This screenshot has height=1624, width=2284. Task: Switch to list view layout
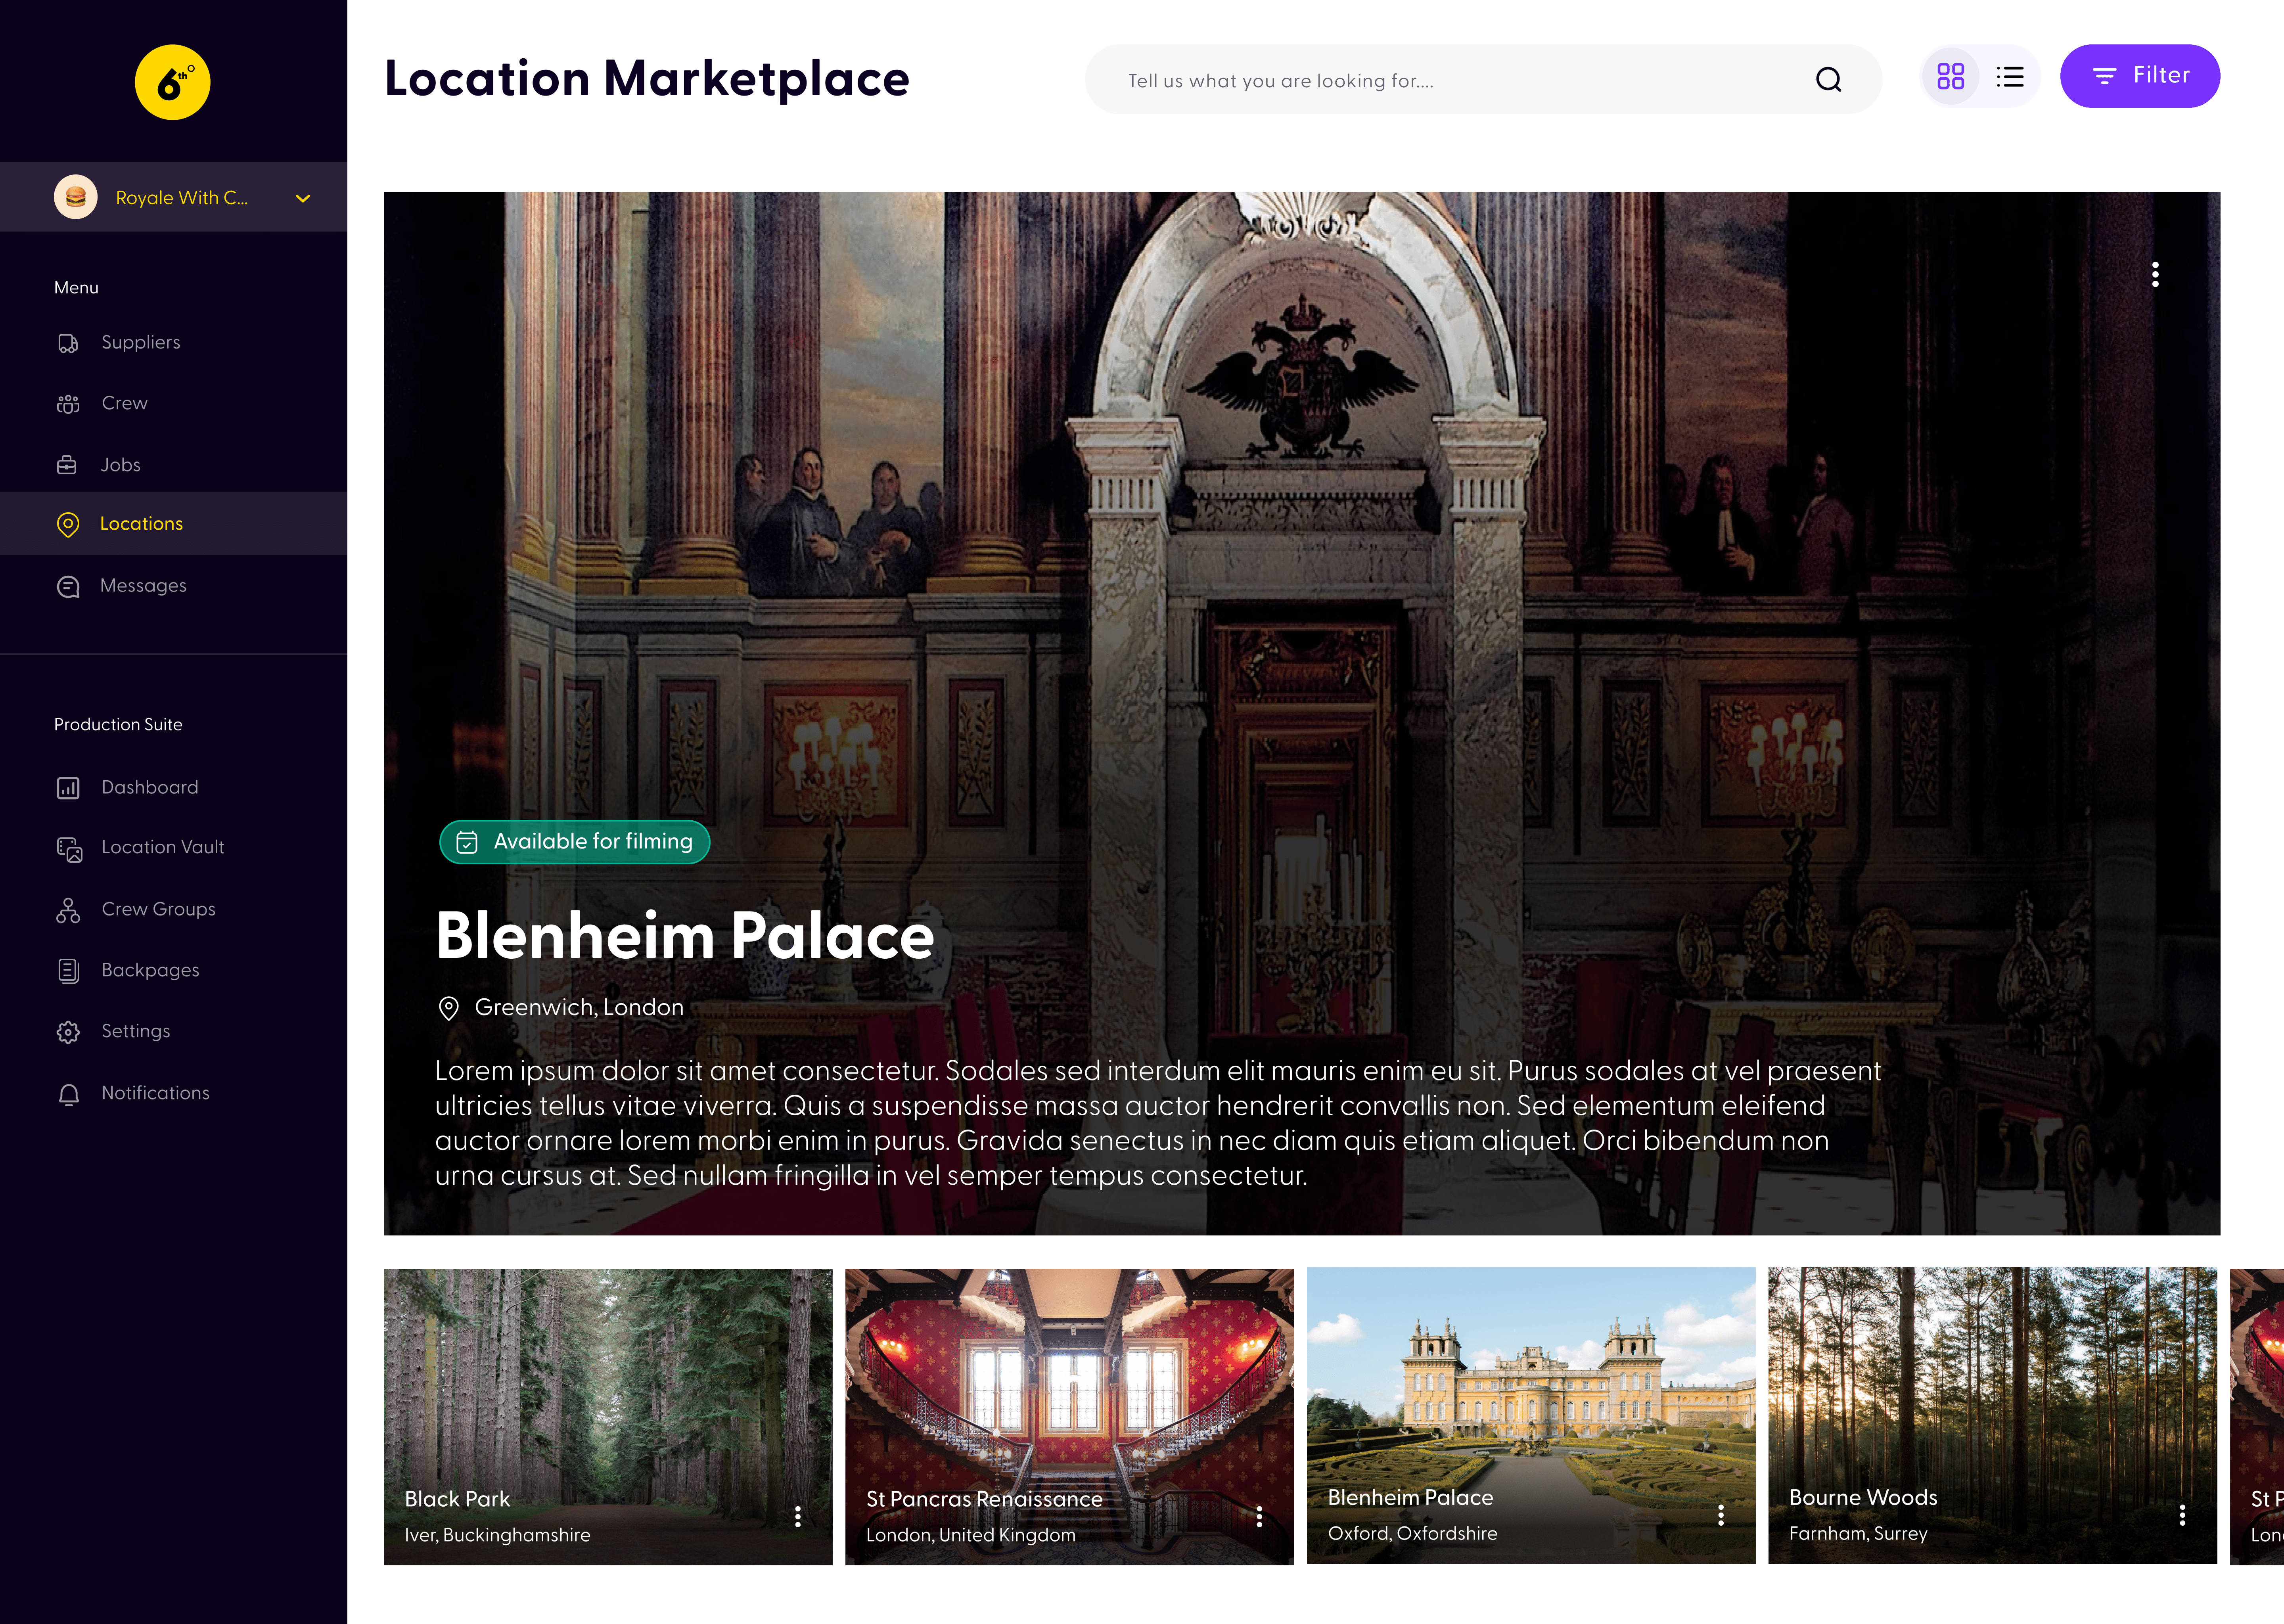click(2010, 76)
